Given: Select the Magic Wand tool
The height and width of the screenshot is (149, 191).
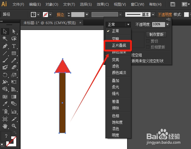Looking at the screenshot, I should 5,38.
